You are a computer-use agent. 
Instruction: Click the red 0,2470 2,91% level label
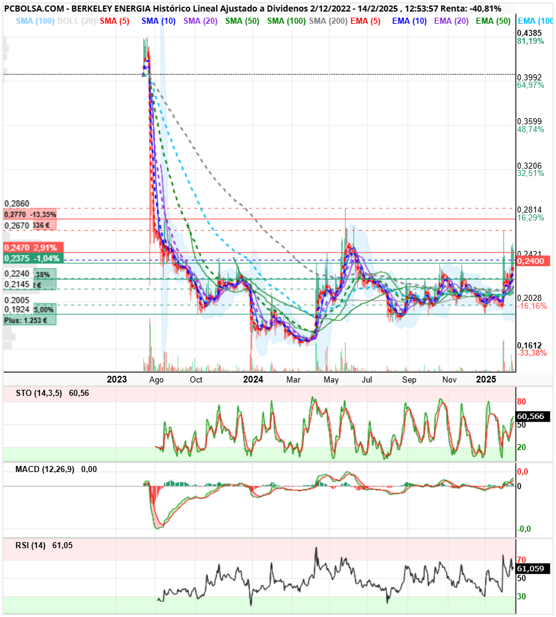pos(33,247)
